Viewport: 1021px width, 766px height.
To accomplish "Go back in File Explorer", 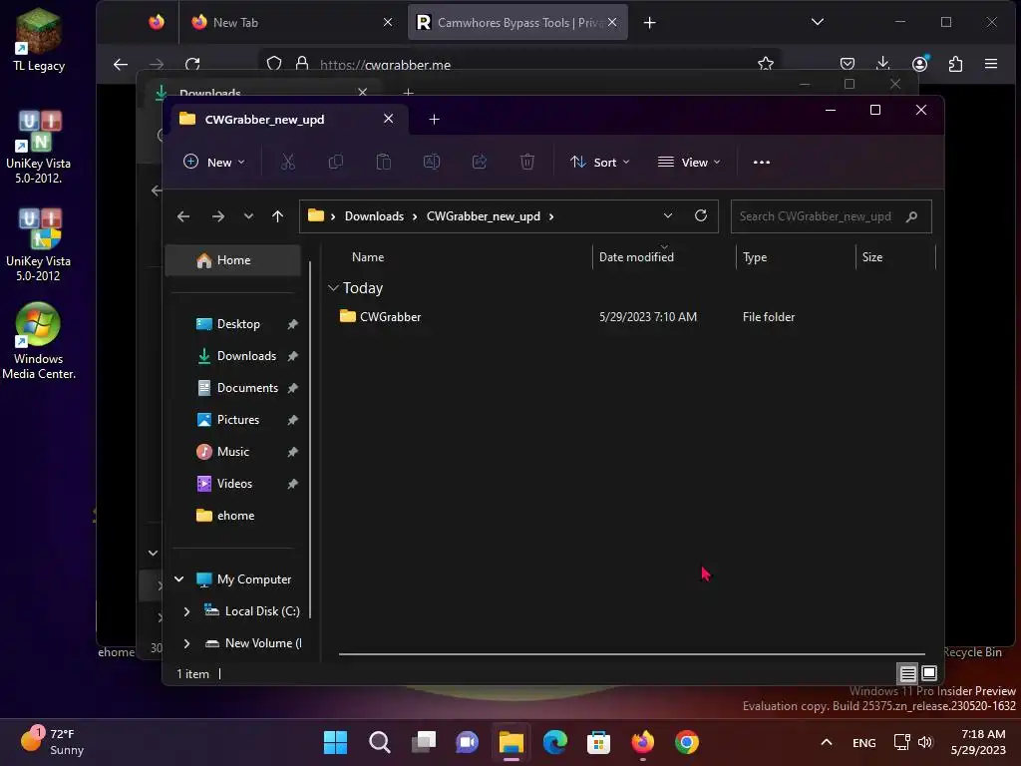I will [x=183, y=216].
